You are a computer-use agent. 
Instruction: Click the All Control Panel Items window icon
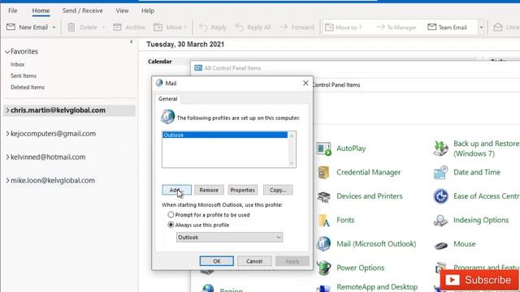point(198,68)
